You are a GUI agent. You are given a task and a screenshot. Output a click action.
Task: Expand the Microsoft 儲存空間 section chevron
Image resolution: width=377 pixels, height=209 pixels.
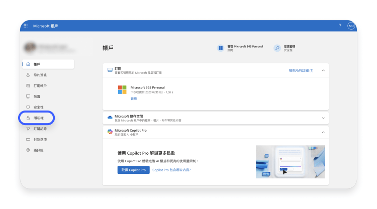[x=323, y=118]
